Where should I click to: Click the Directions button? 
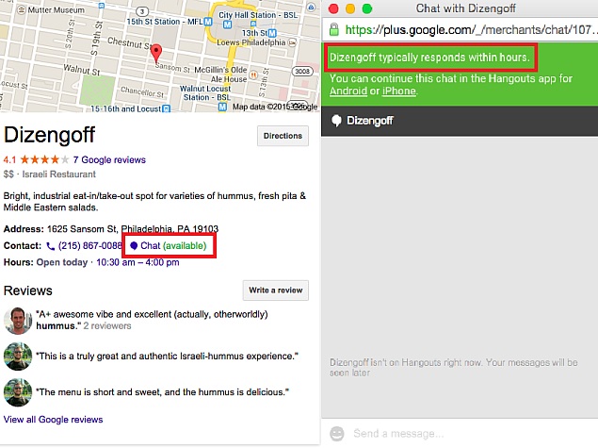283,136
